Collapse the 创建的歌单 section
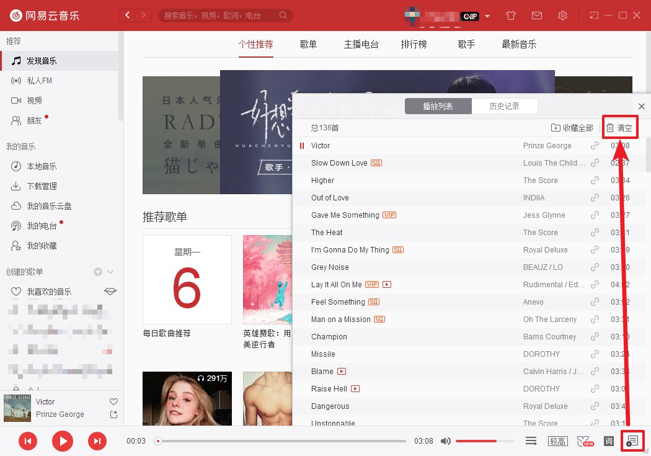Viewport: 651px width, 456px height. (x=110, y=272)
